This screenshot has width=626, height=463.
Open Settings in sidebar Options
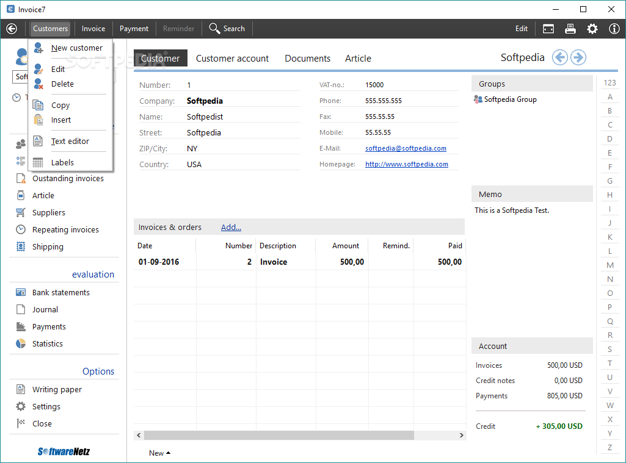[46, 406]
